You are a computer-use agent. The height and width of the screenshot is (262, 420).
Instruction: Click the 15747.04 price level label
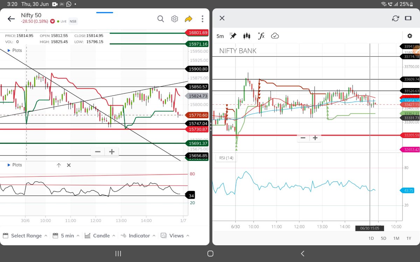pyautogui.click(x=198, y=124)
